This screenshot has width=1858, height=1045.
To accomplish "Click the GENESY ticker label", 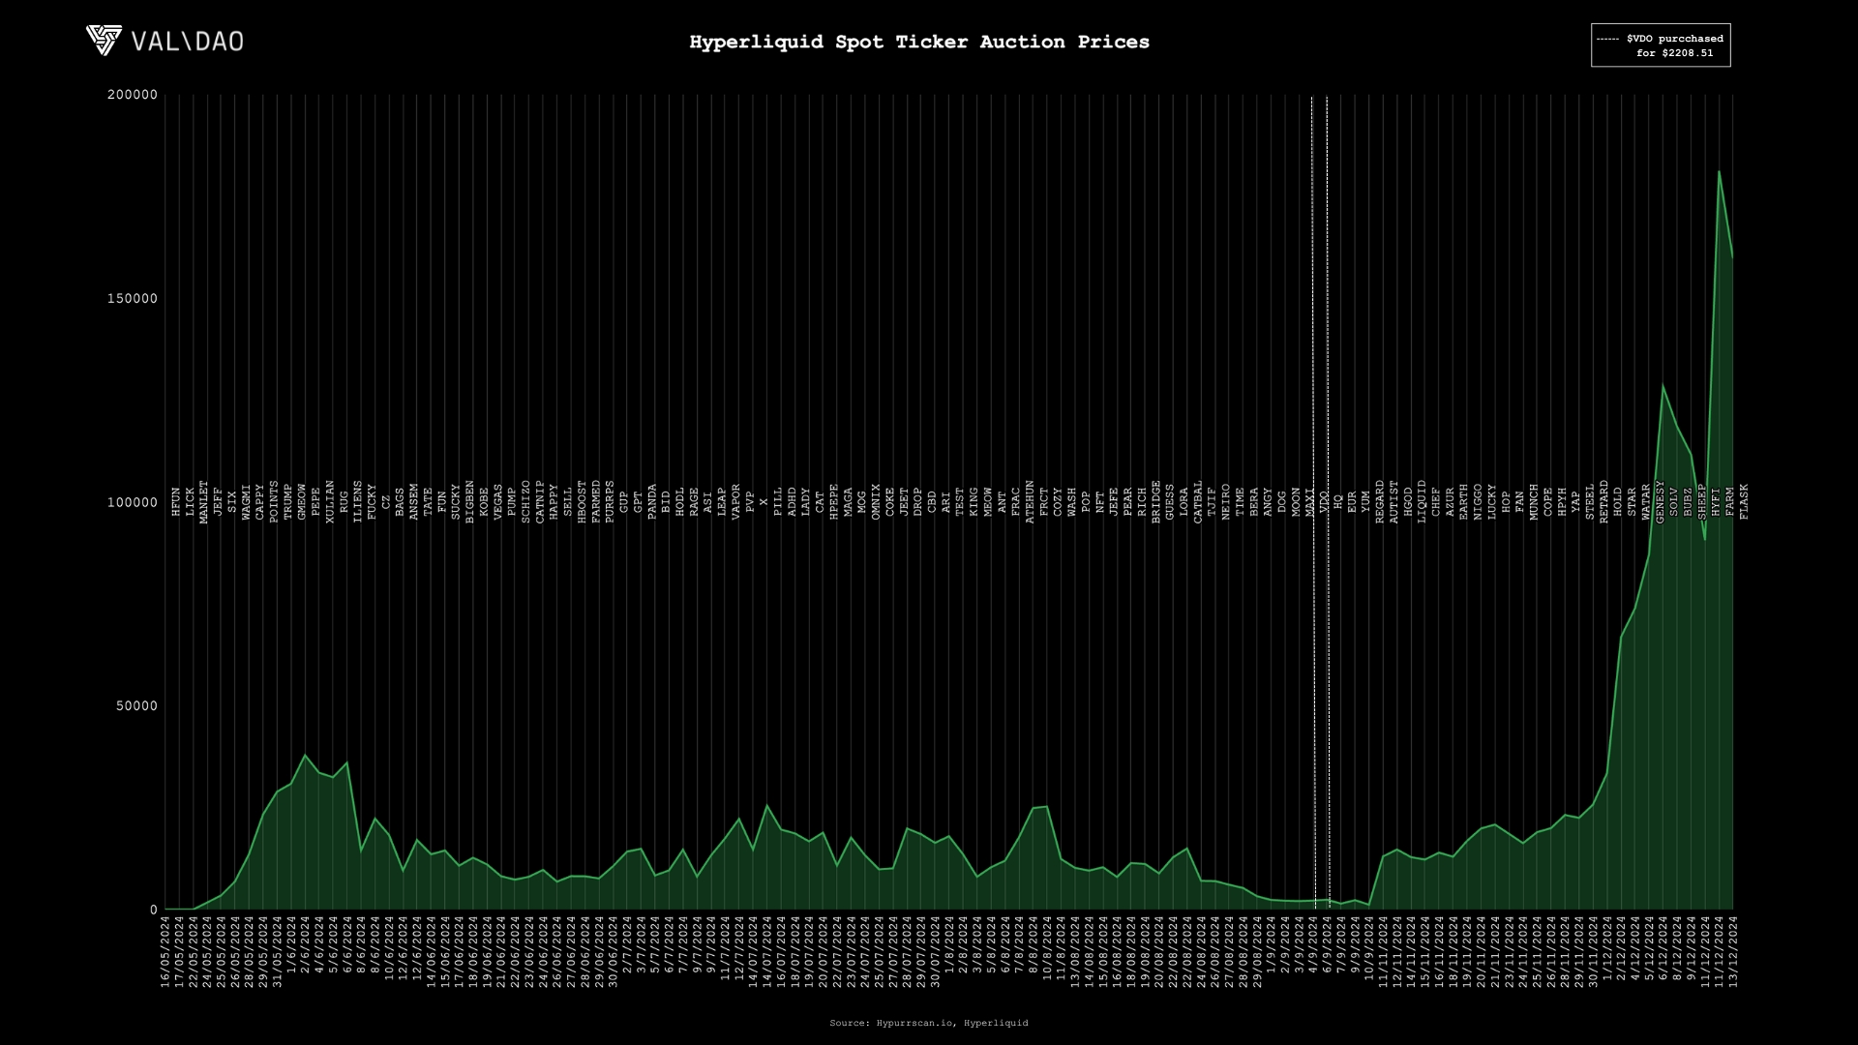I will (1661, 502).
